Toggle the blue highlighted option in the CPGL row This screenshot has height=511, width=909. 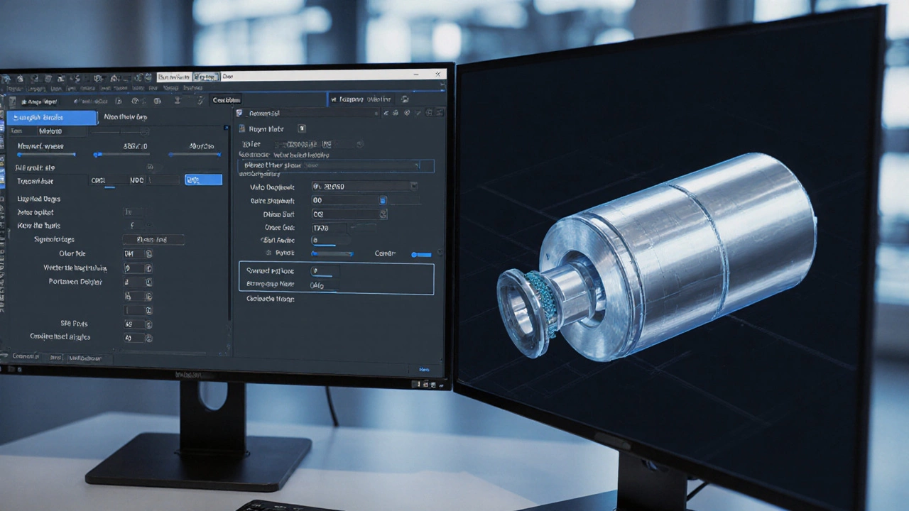[x=203, y=180]
